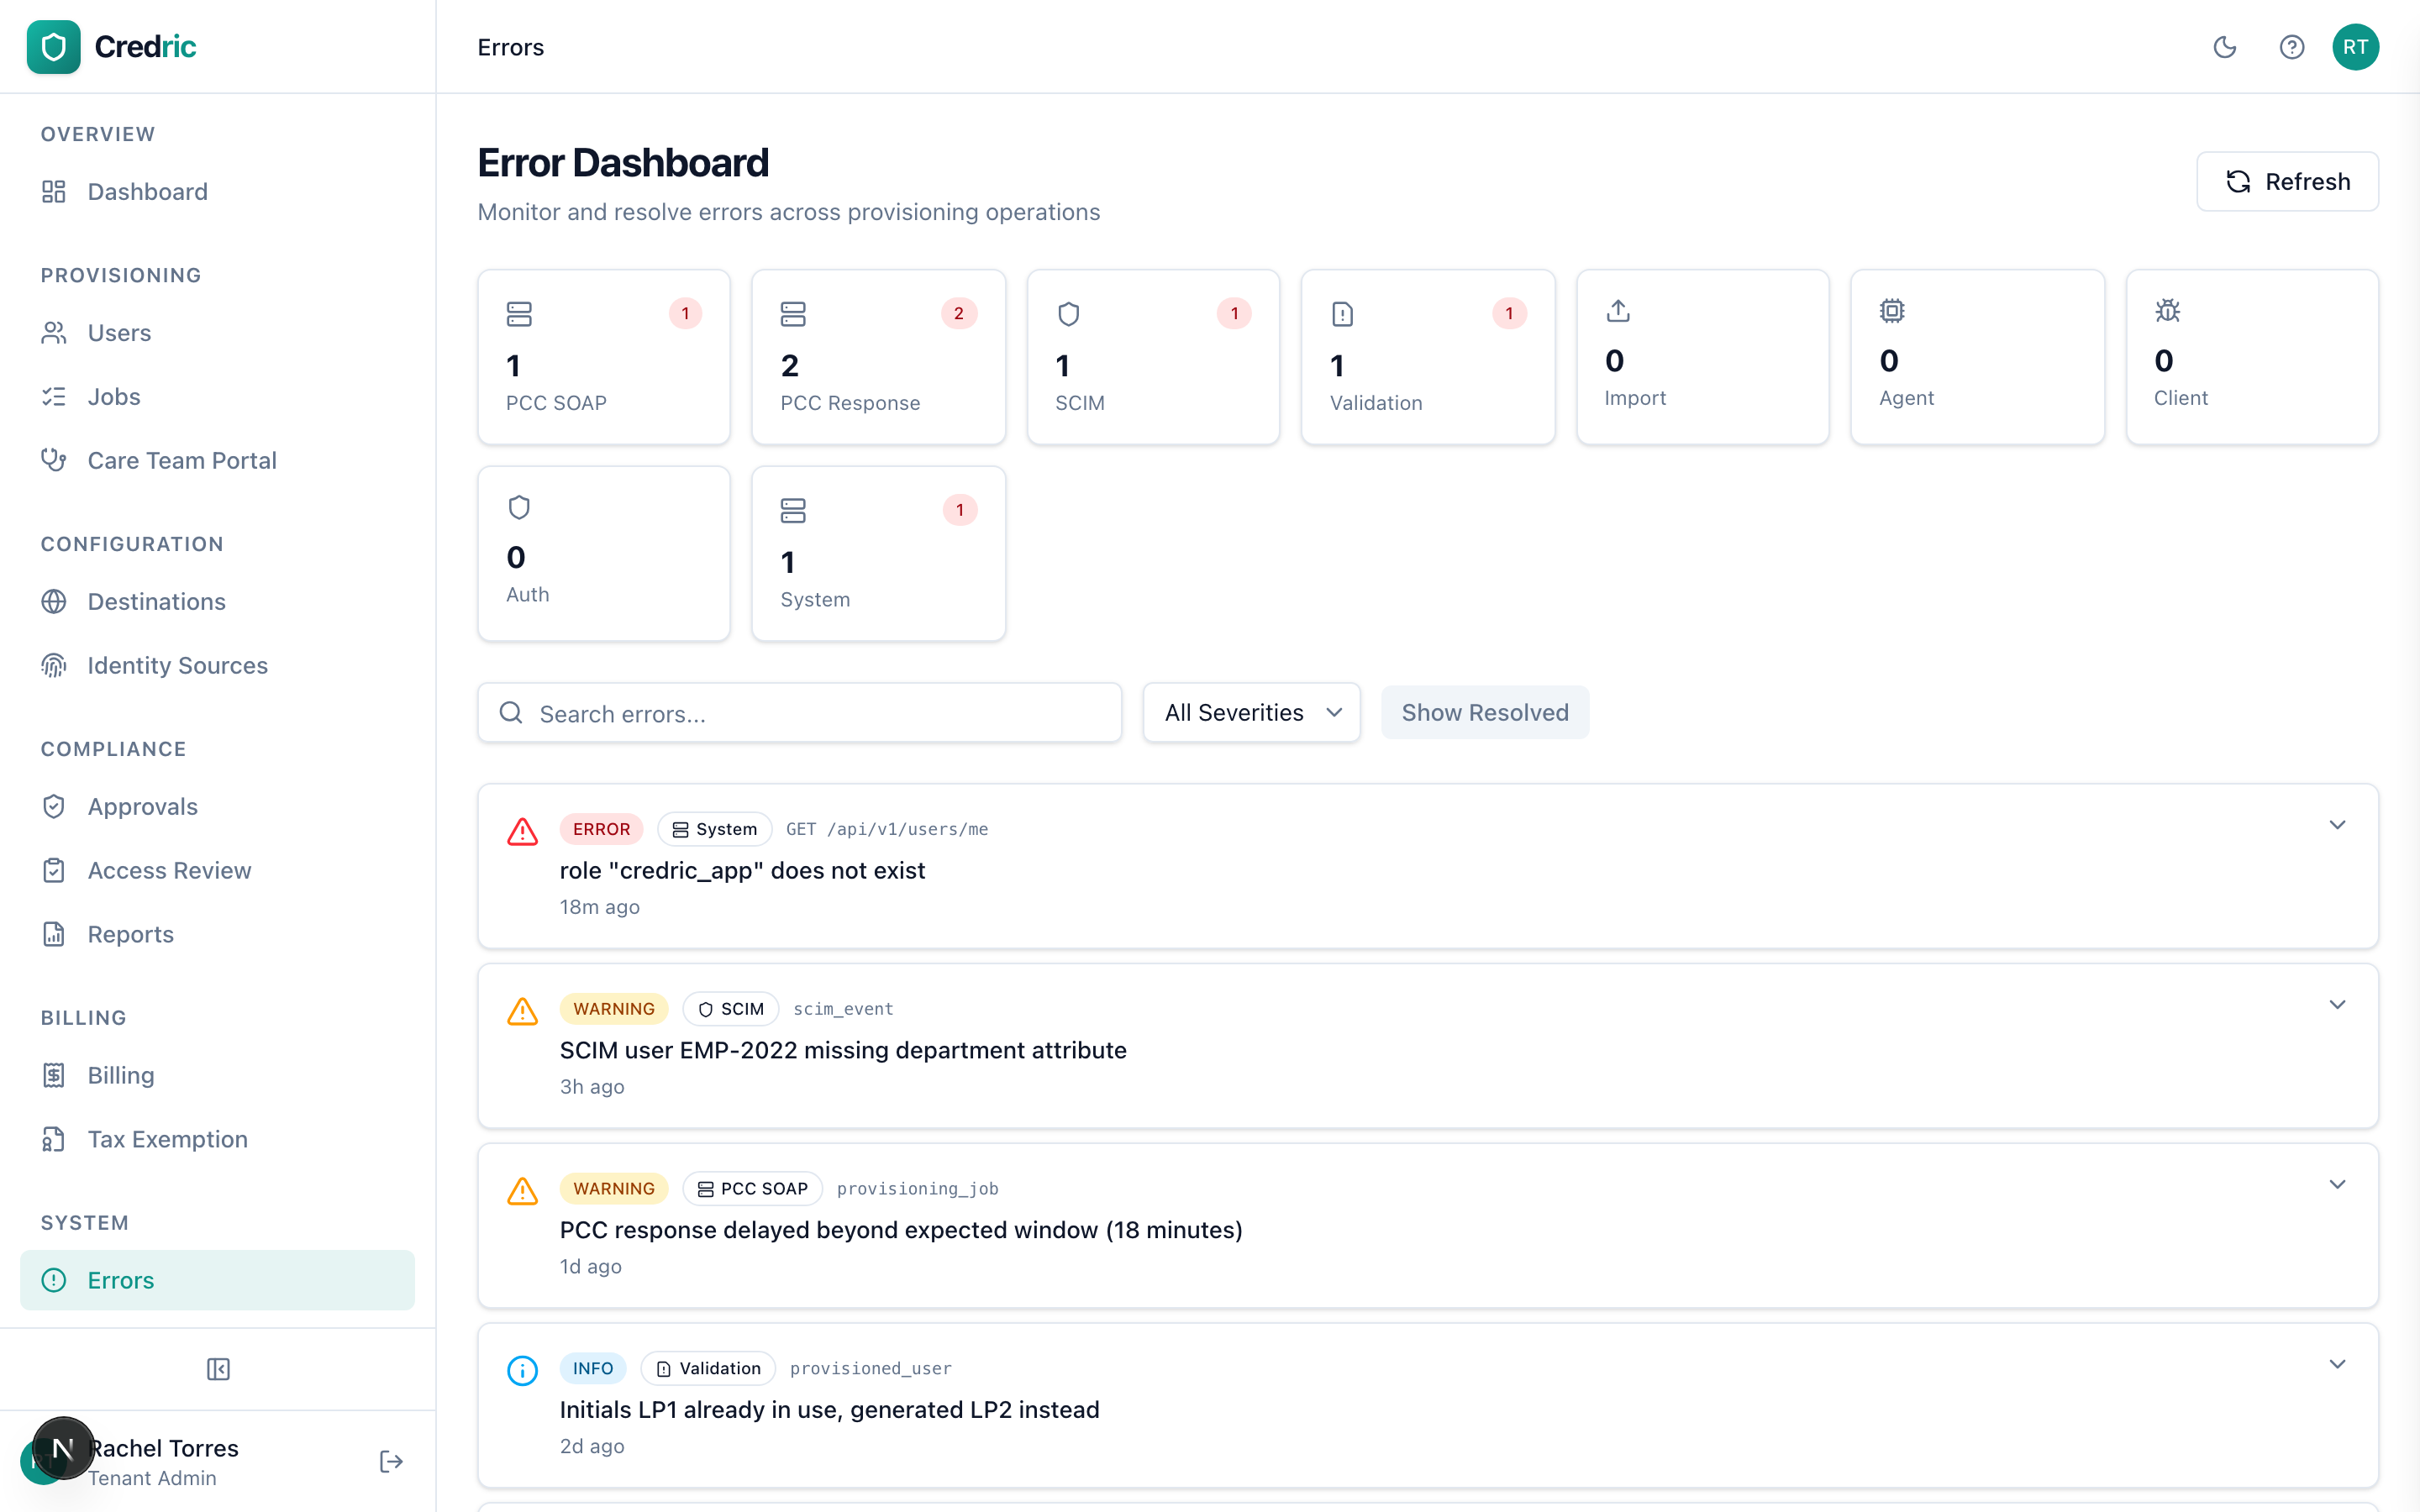The height and width of the screenshot is (1512, 2420).
Task: Click the INFO severity badge
Action: pos(592,1369)
